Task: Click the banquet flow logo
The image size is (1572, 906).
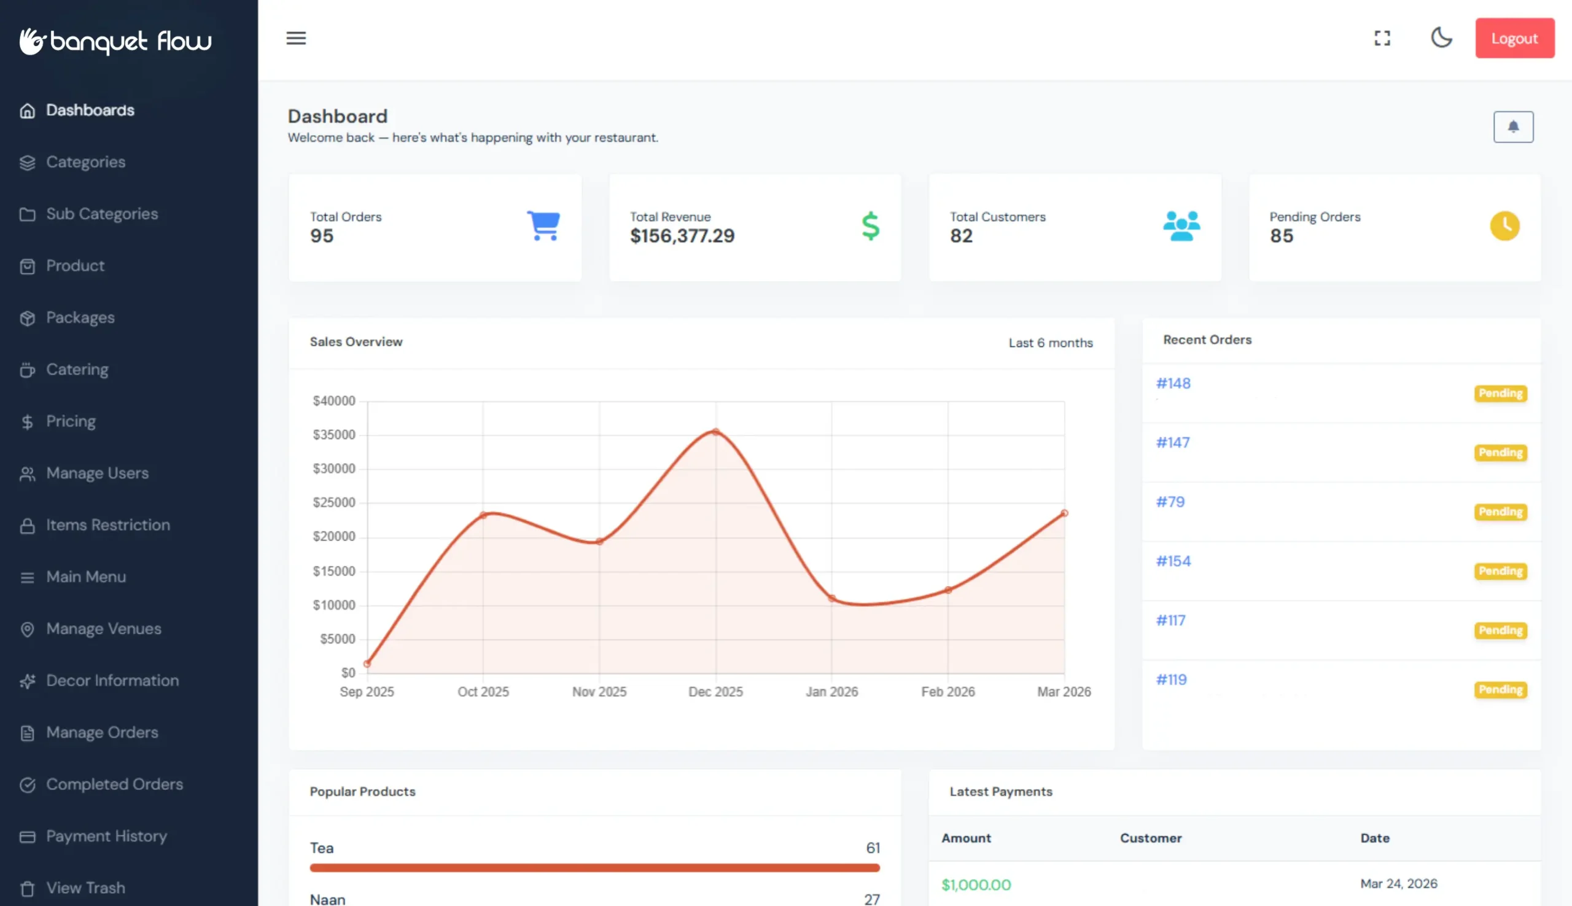Action: point(115,41)
